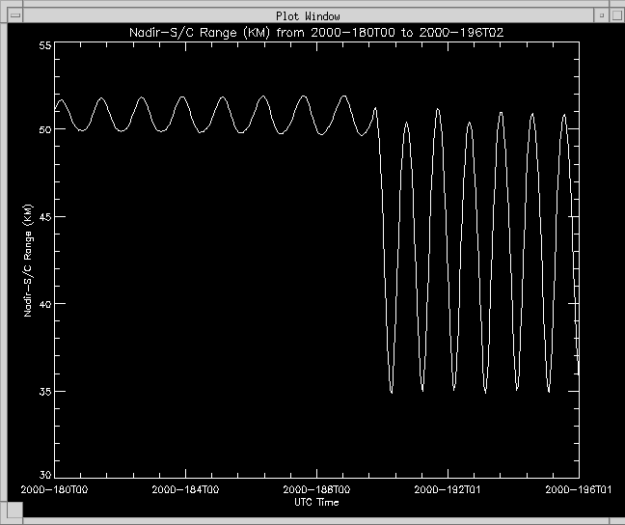This screenshot has width=625, height=525.
Task: Click the 40 tick label on y-axis
Action: pos(42,304)
